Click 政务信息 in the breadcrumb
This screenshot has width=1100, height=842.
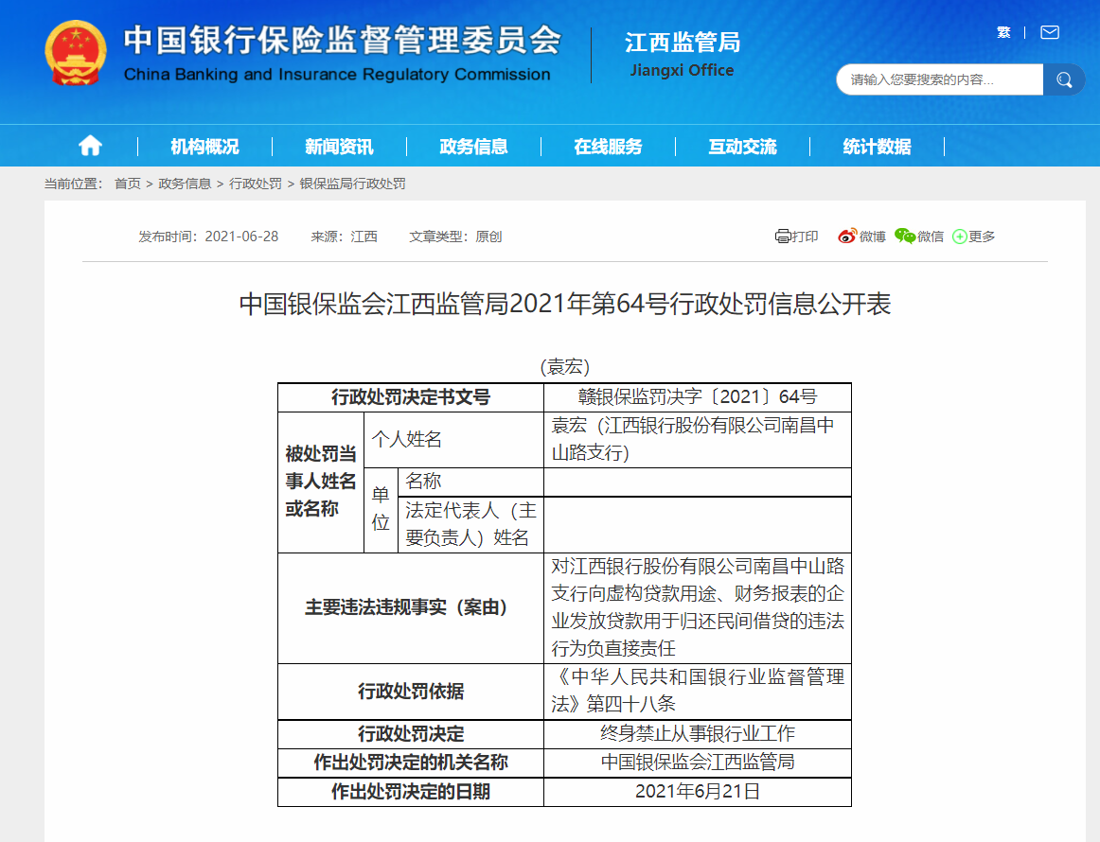pos(185,184)
